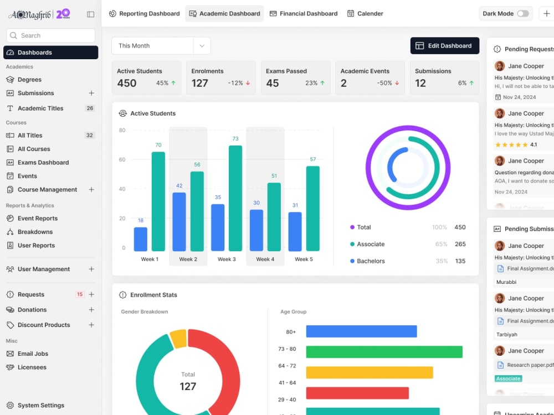Click the Discount Products tag icon
The width and height of the screenshot is (554, 415).
click(x=10, y=325)
